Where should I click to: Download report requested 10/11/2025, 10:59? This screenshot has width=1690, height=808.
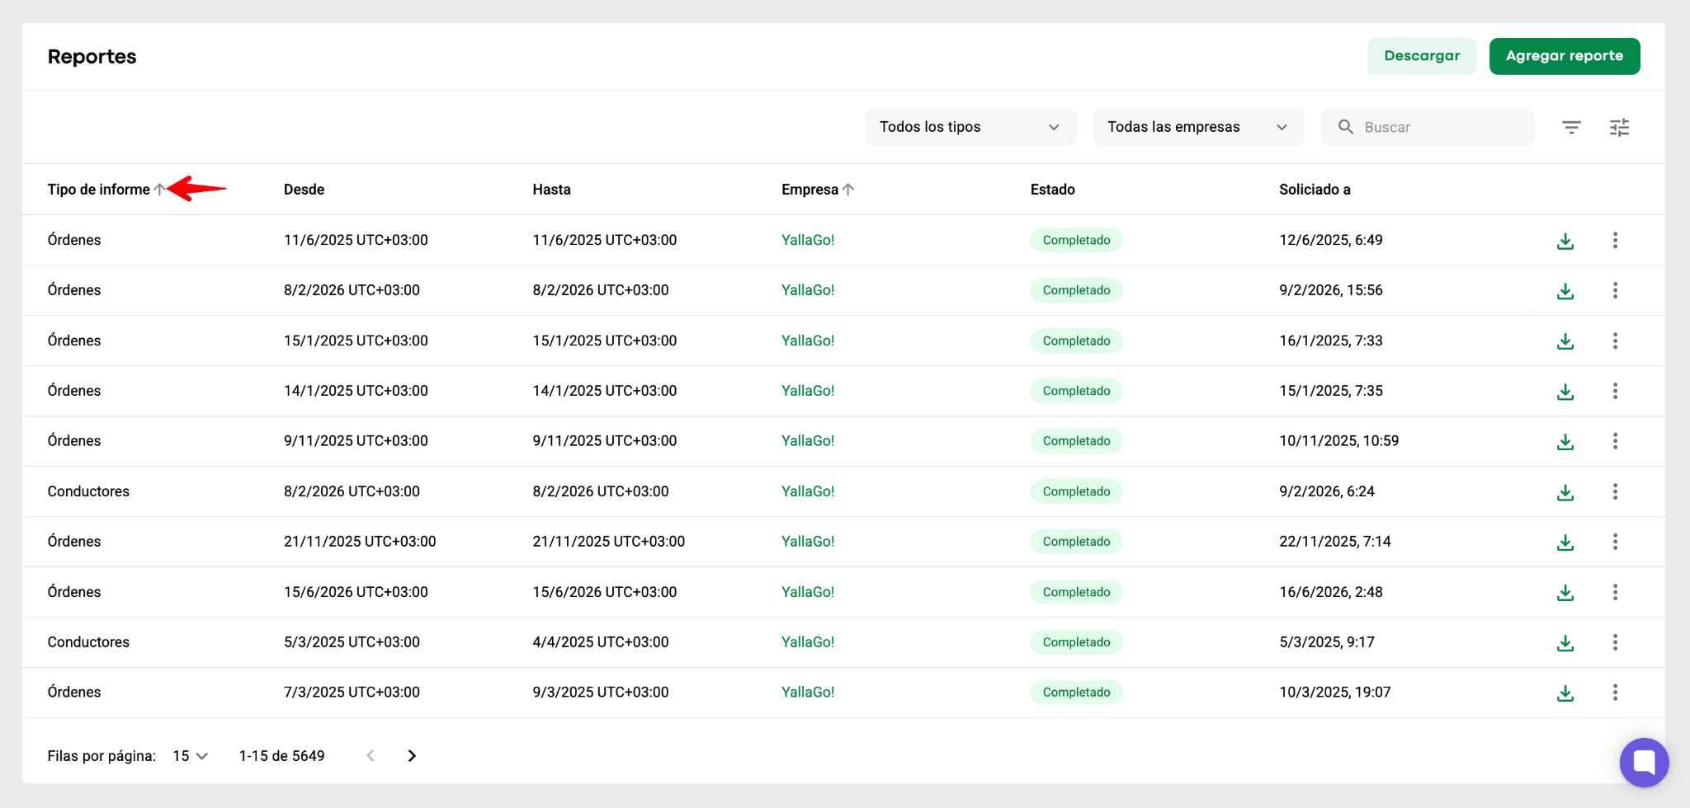click(1565, 442)
